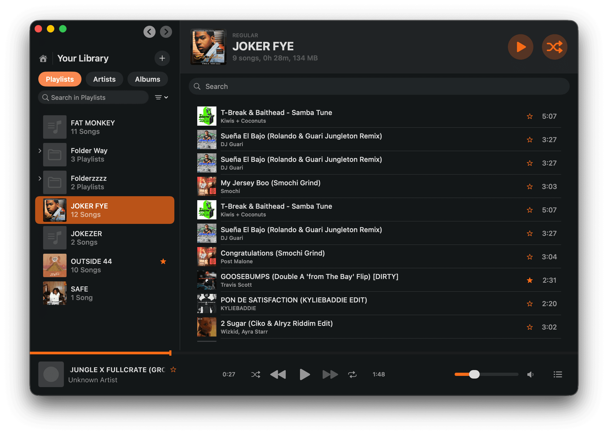608x435 pixels.
Task: Open a new playlist with the plus icon
Action: pyautogui.click(x=162, y=58)
